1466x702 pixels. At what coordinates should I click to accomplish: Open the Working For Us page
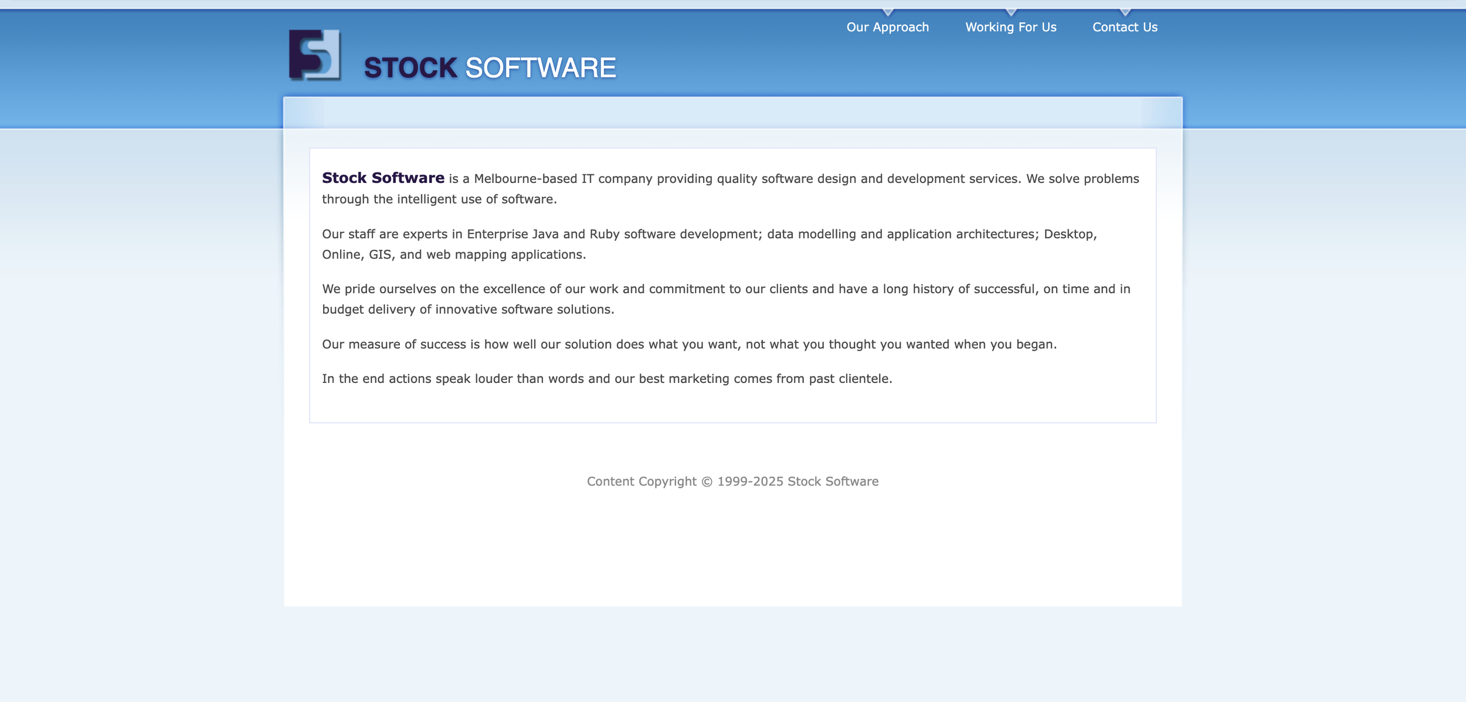click(1010, 28)
